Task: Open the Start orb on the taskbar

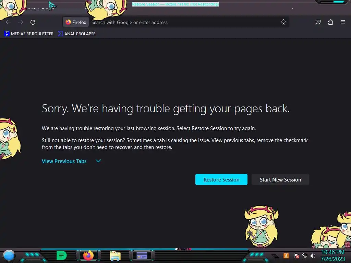Action: coord(9,256)
